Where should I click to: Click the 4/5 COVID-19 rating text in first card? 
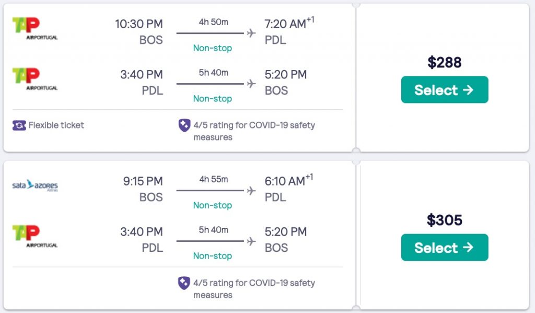254,131
